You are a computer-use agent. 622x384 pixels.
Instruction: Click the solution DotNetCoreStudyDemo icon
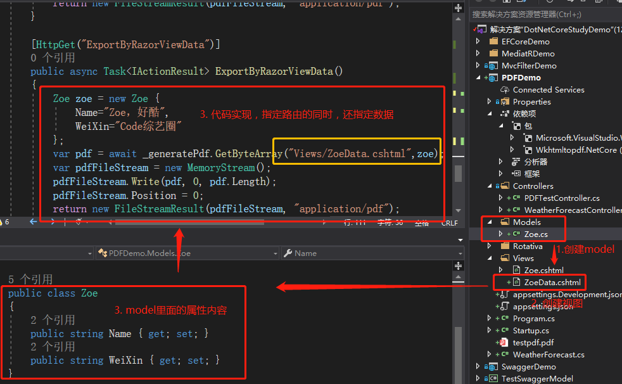click(481, 29)
